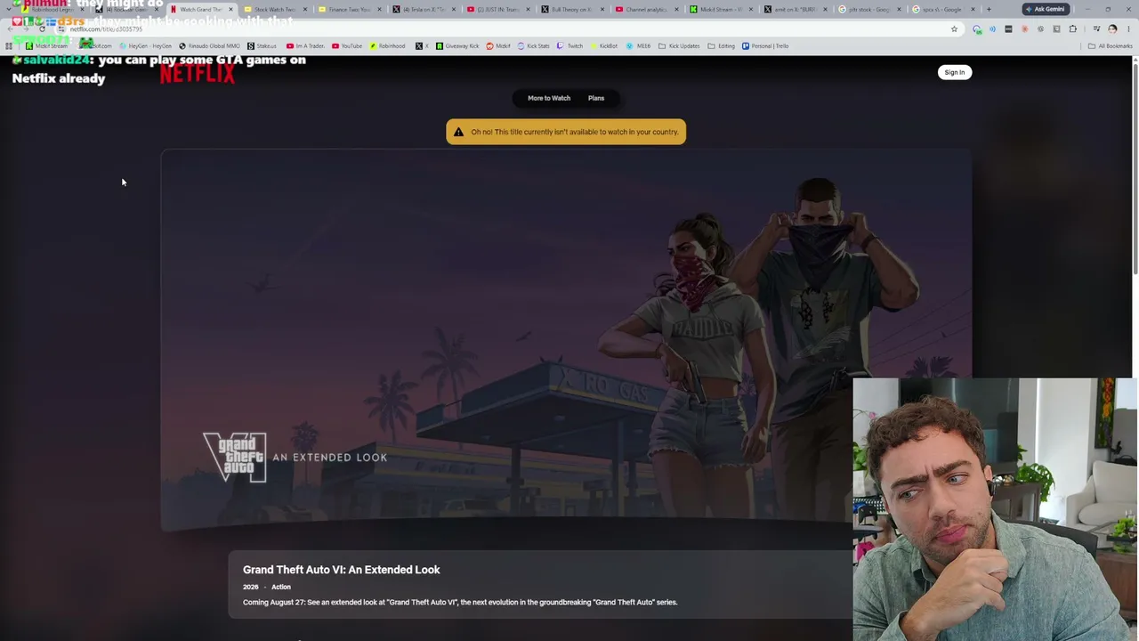The image size is (1139, 641).
Task: Click the GTA VI Extended Look hero image
Action: pos(566,341)
